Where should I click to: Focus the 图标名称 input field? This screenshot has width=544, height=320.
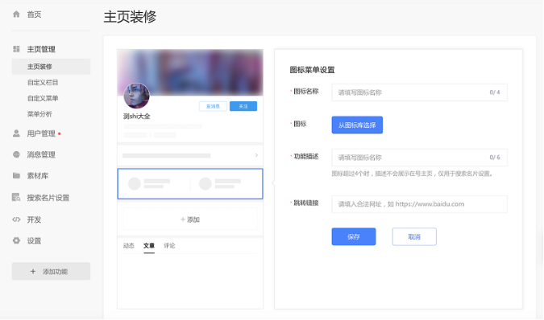tap(419, 92)
